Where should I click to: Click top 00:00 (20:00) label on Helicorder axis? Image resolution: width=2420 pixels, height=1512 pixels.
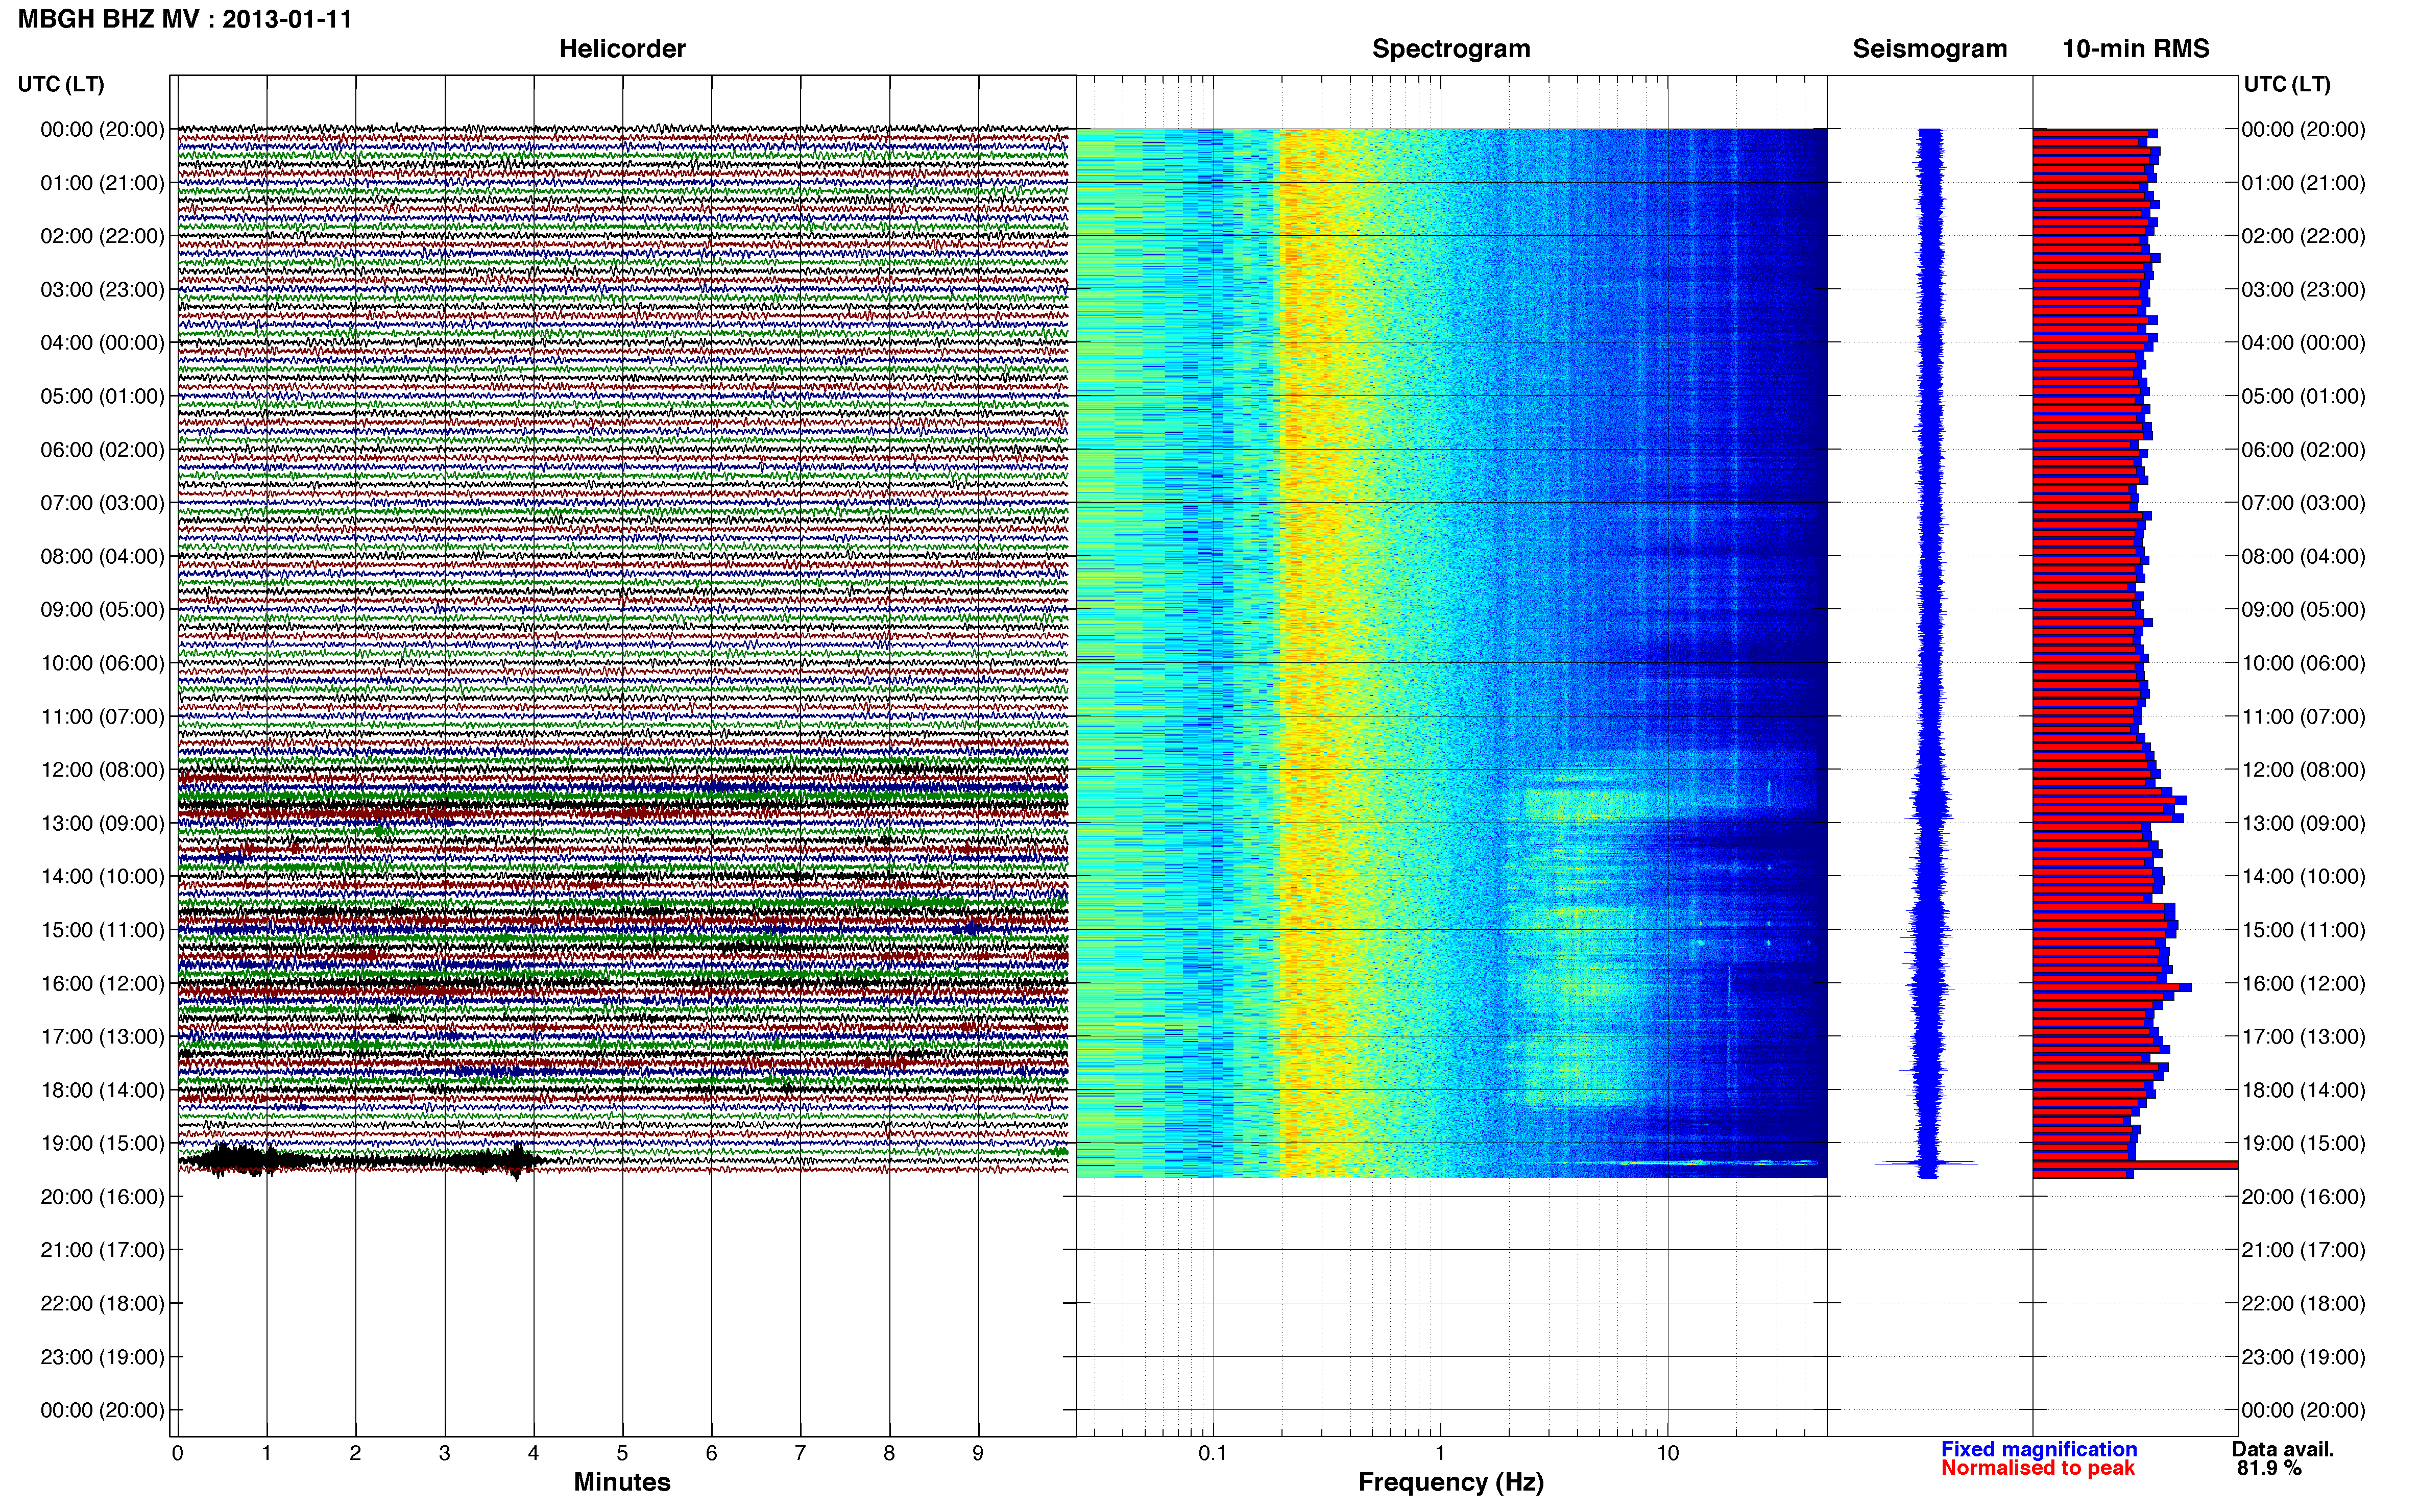coord(102,129)
